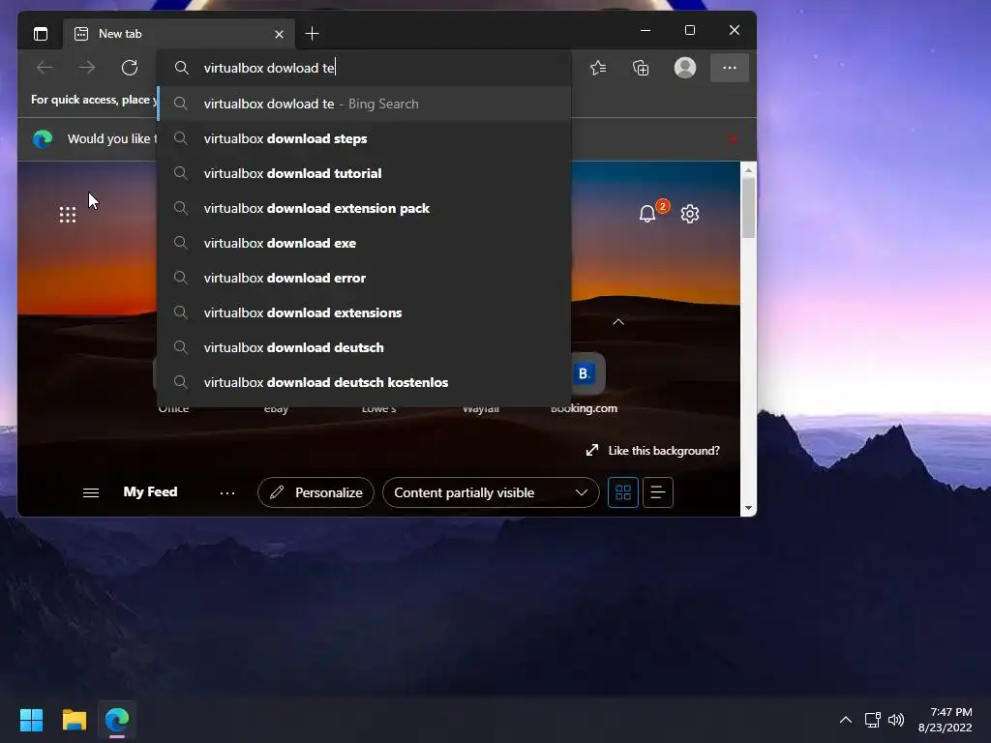
Task: Click the page vertical scrollbar thumb
Action: tap(748, 208)
